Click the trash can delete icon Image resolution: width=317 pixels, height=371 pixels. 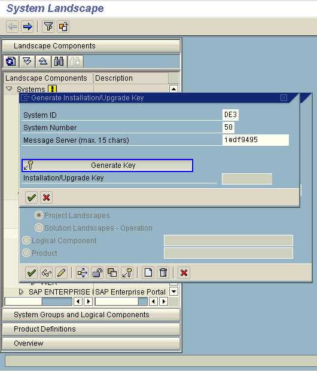pyautogui.click(x=163, y=273)
